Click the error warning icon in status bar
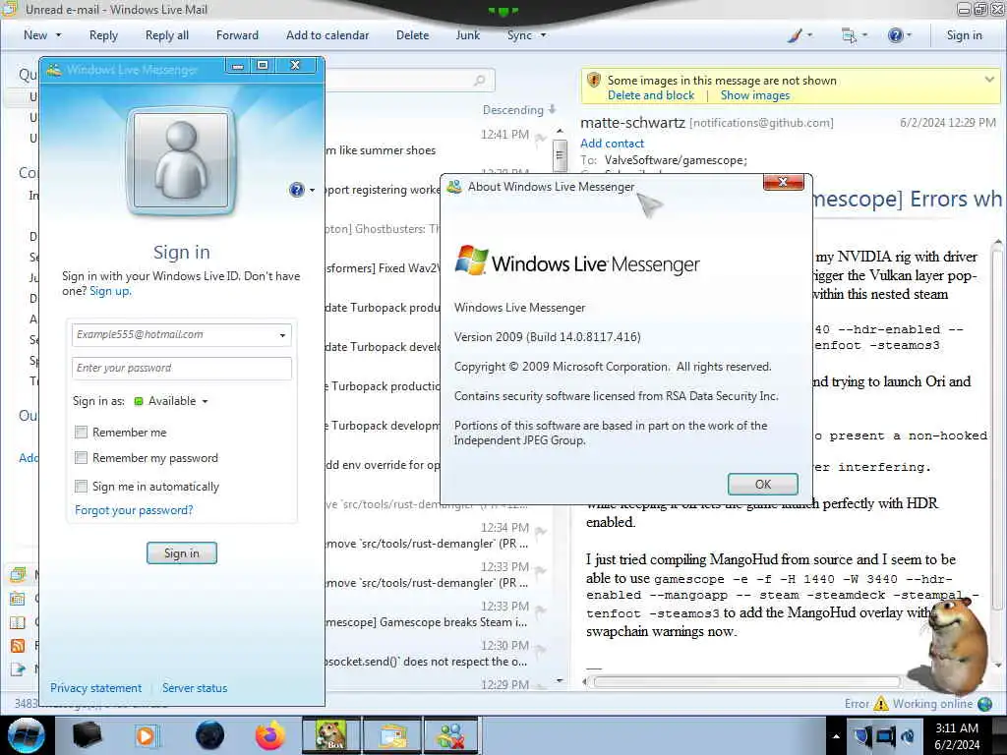This screenshot has width=1007, height=755. tap(881, 704)
